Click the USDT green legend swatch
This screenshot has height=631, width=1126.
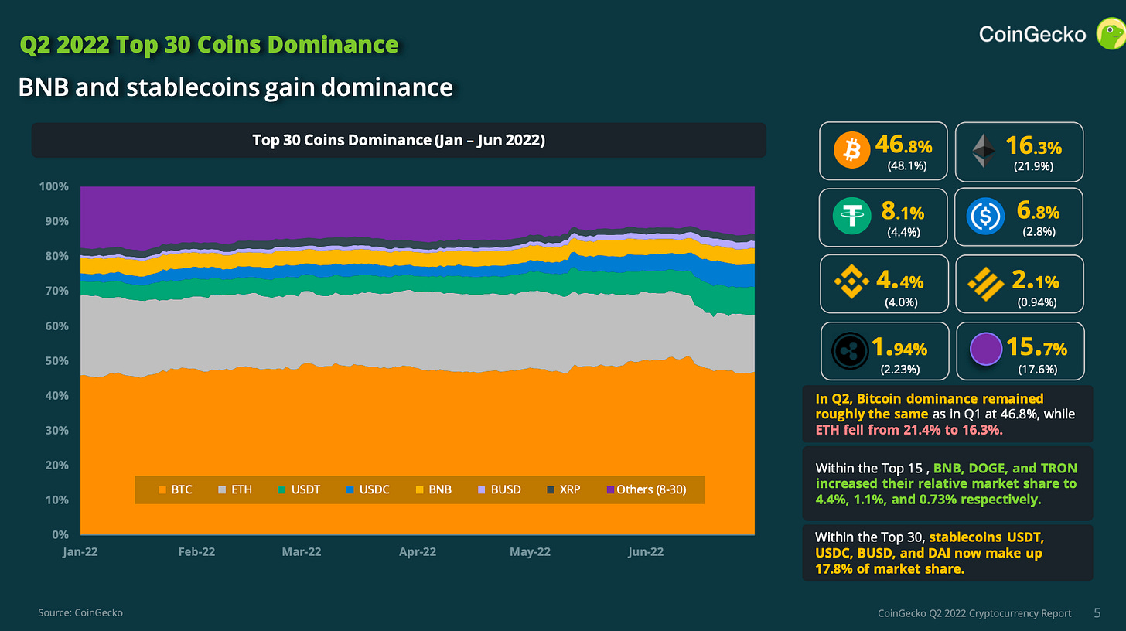click(x=283, y=489)
